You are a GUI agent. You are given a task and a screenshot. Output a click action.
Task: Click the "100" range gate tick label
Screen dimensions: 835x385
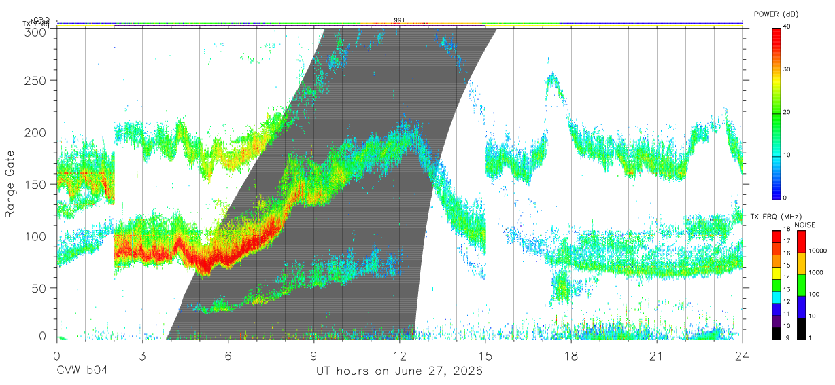(36, 236)
